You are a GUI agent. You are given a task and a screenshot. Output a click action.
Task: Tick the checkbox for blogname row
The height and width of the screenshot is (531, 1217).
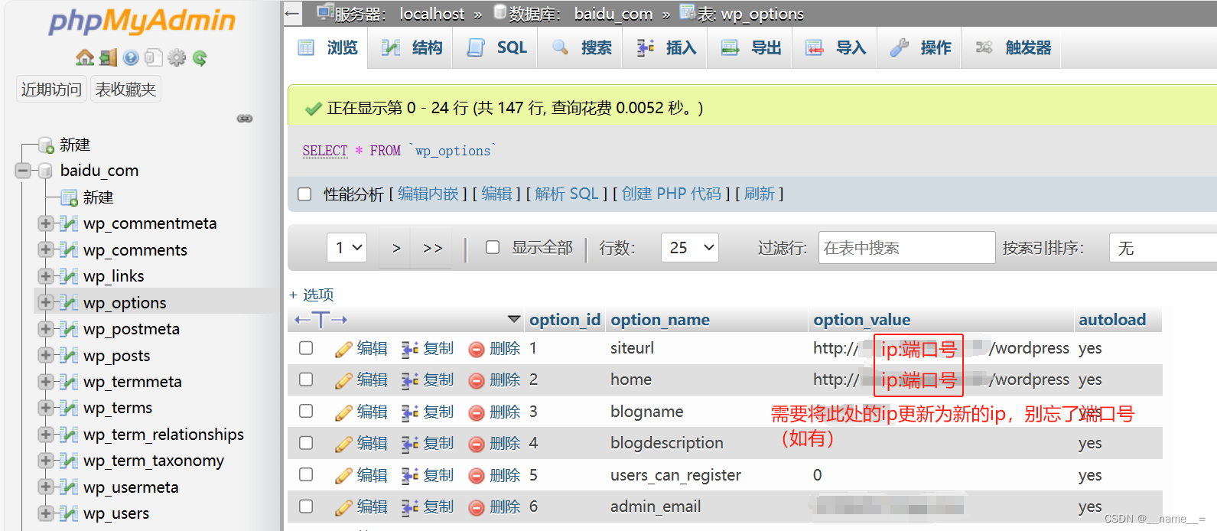pyautogui.click(x=306, y=412)
